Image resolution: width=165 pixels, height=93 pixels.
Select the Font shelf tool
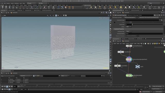49,7
